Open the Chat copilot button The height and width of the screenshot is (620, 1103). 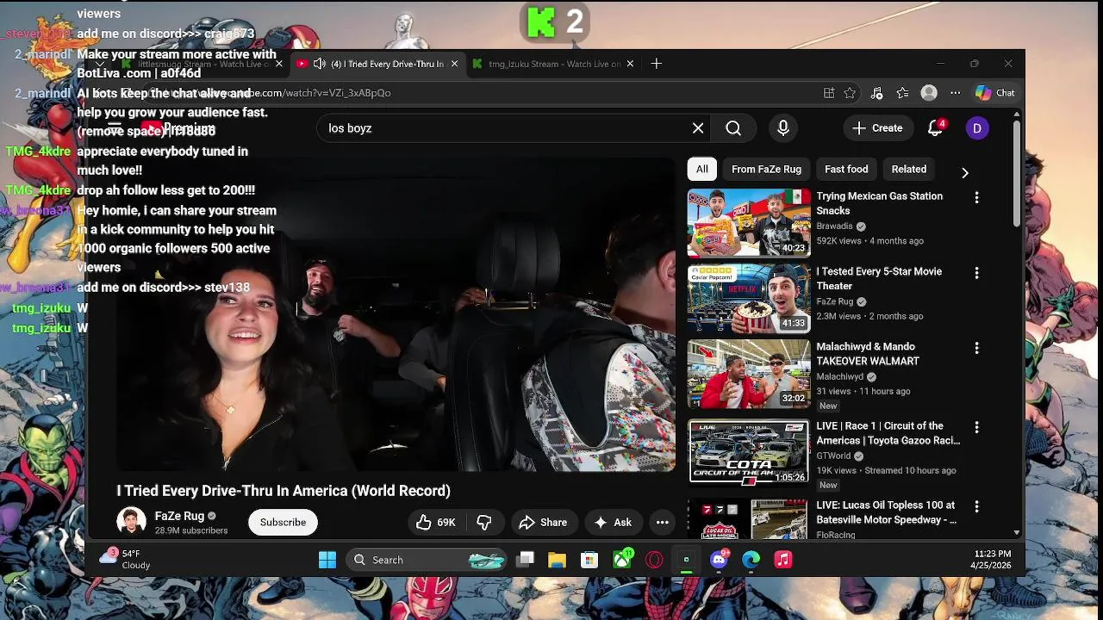tap(995, 93)
